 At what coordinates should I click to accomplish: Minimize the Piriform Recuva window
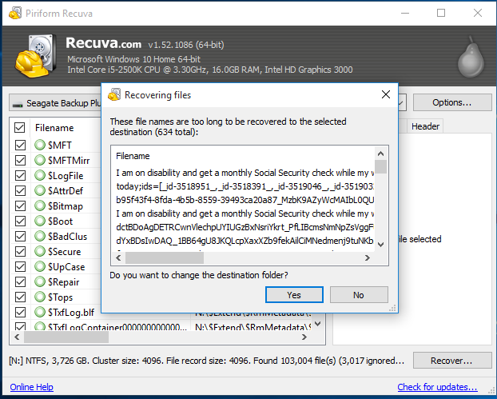coord(405,13)
